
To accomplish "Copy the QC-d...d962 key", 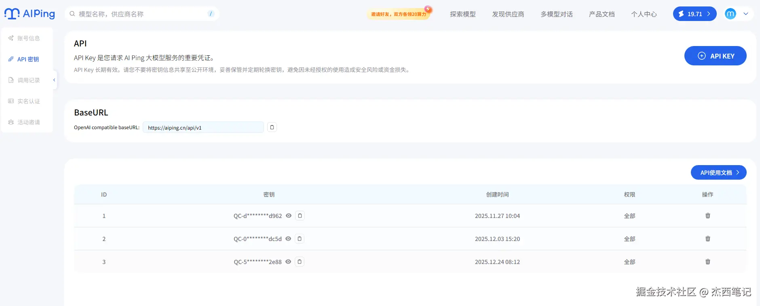I will click(300, 216).
